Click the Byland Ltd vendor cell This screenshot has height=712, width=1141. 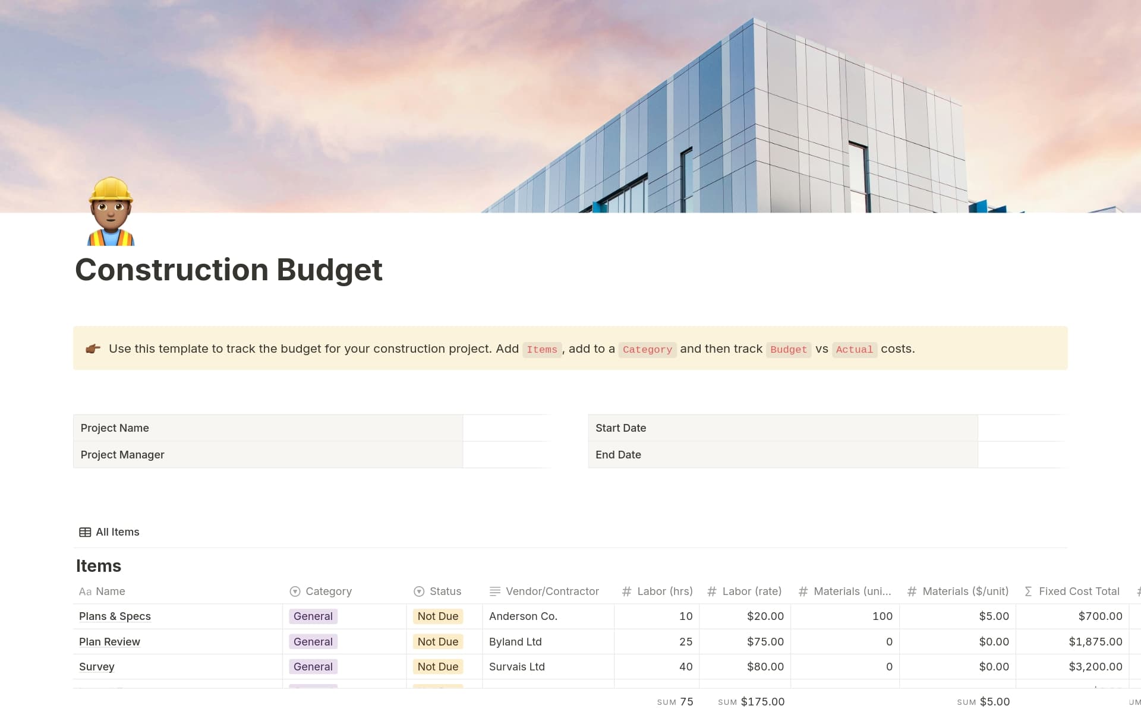548,642
